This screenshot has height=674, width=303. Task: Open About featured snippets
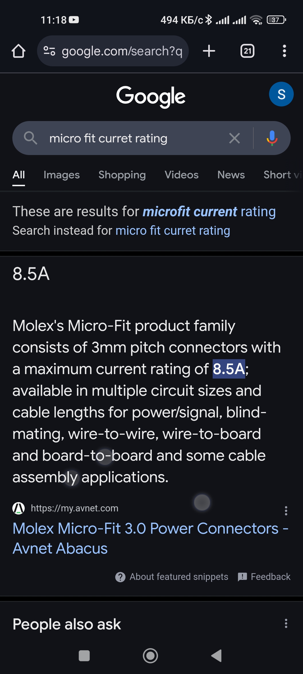172,577
